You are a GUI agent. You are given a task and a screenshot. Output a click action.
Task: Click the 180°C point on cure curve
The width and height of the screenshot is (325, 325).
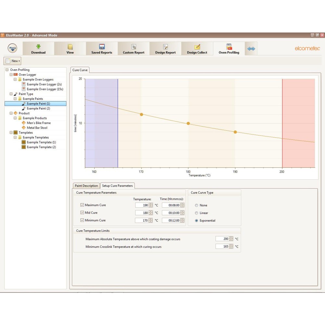(188, 123)
